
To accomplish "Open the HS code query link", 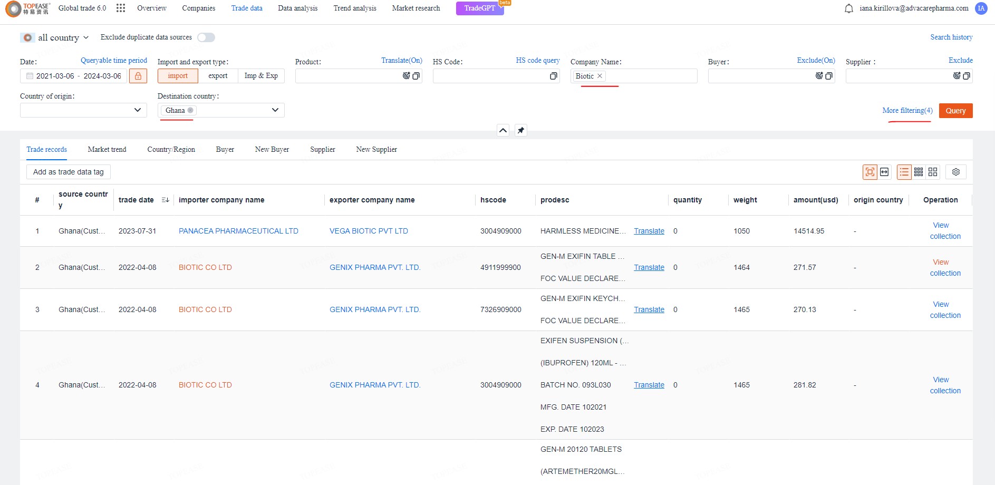I will pos(538,61).
